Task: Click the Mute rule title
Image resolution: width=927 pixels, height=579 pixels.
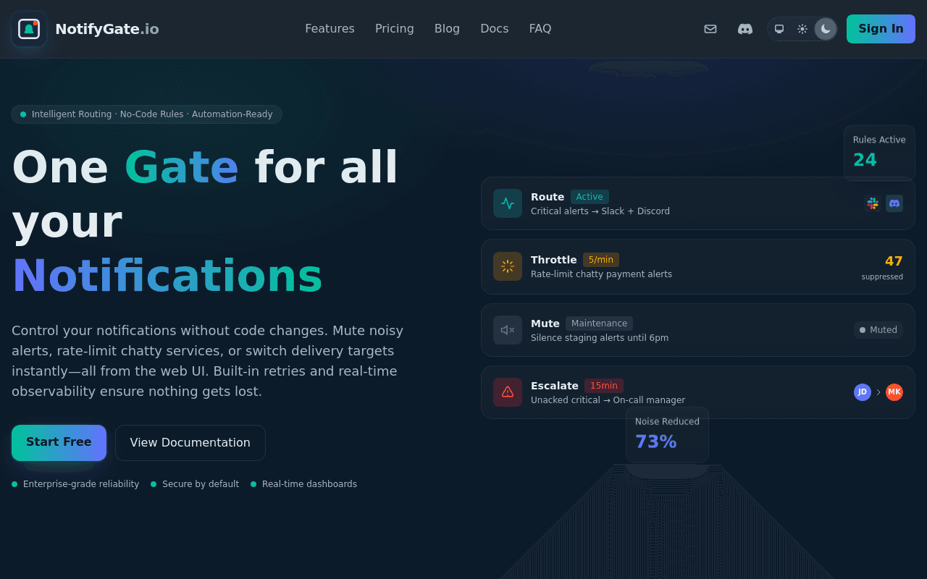Action: pyautogui.click(x=545, y=324)
